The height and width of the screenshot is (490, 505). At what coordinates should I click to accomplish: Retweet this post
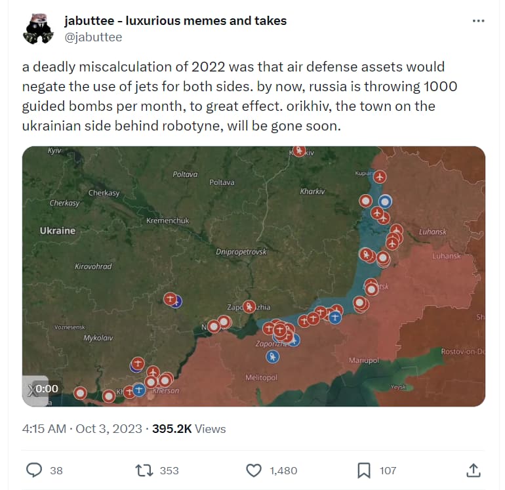tap(144, 470)
